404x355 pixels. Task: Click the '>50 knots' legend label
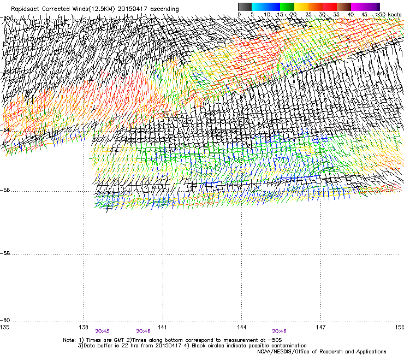point(389,14)
